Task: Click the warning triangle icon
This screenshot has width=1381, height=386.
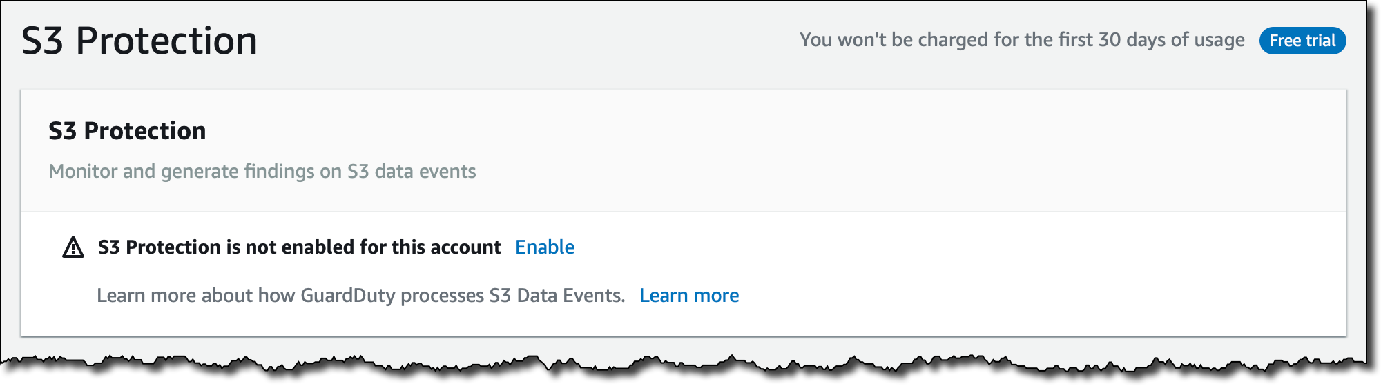Action: tap(73, 247)
